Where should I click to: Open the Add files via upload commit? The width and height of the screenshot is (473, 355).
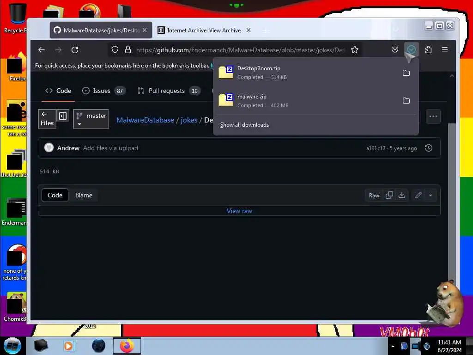pos(110,148)
